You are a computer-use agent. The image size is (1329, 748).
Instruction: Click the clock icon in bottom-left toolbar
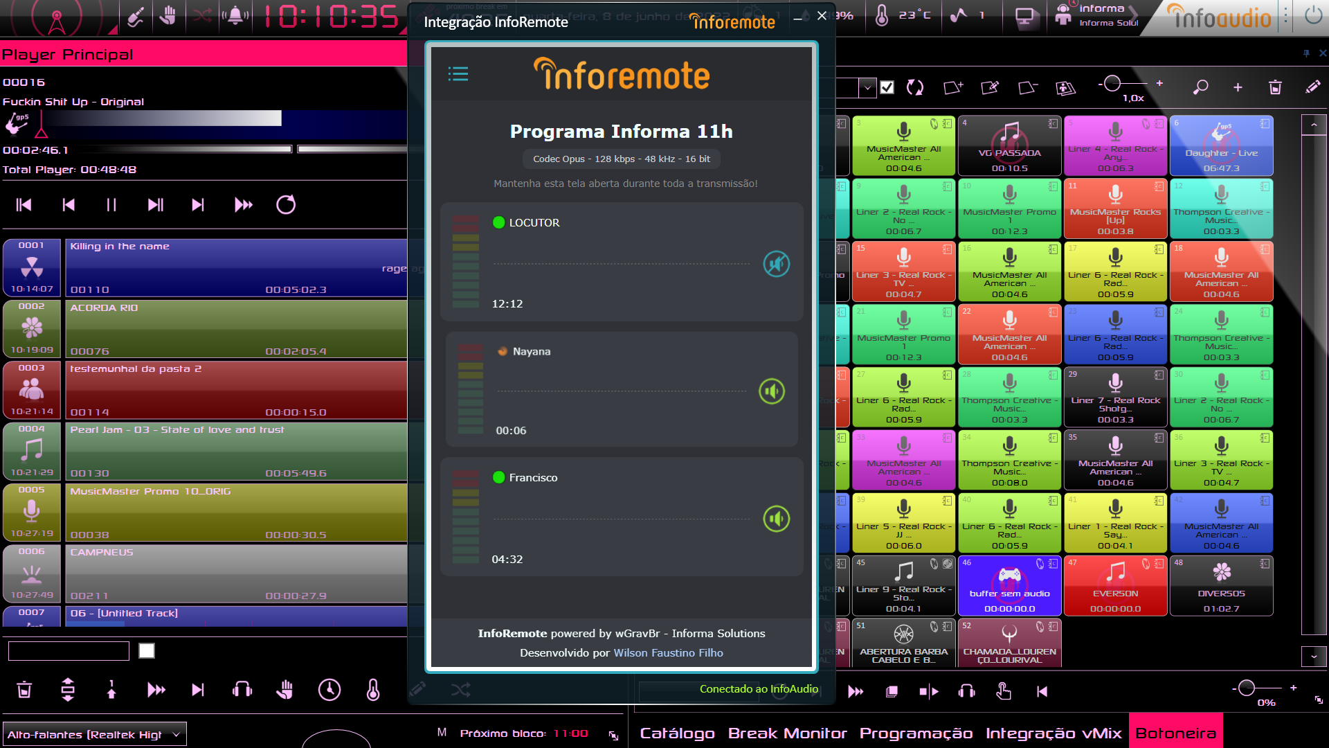pos(329,690)
